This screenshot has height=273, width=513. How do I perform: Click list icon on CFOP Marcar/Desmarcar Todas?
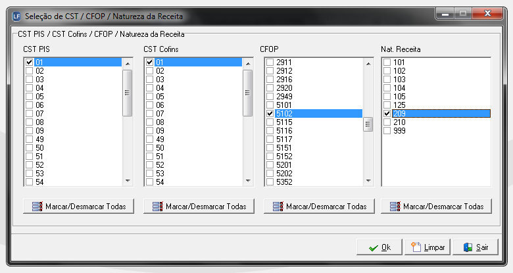(x=278, y=206)
